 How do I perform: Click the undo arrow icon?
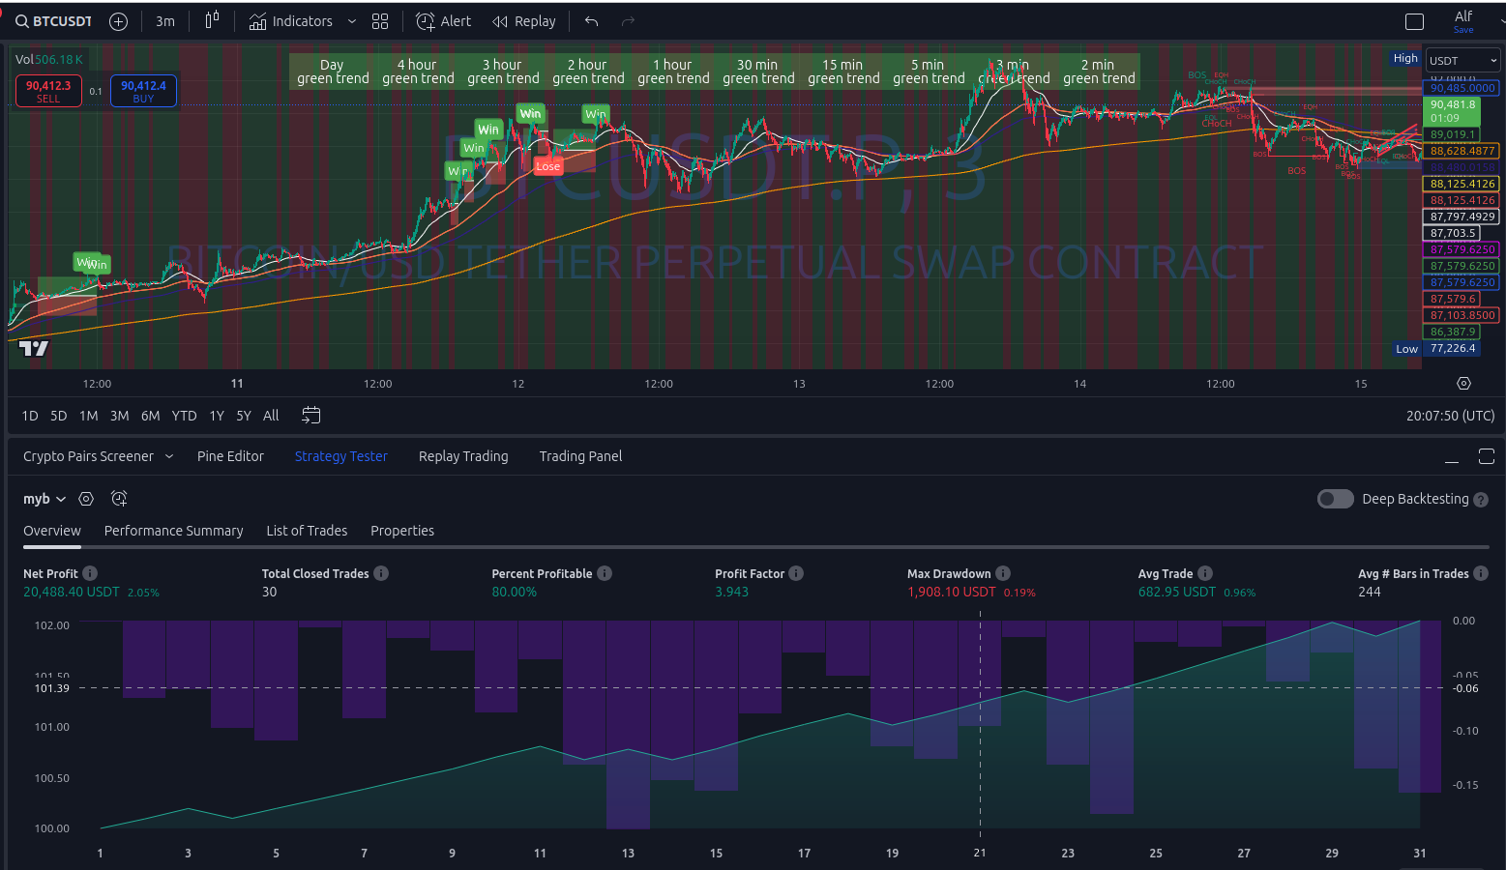(592, 21)
